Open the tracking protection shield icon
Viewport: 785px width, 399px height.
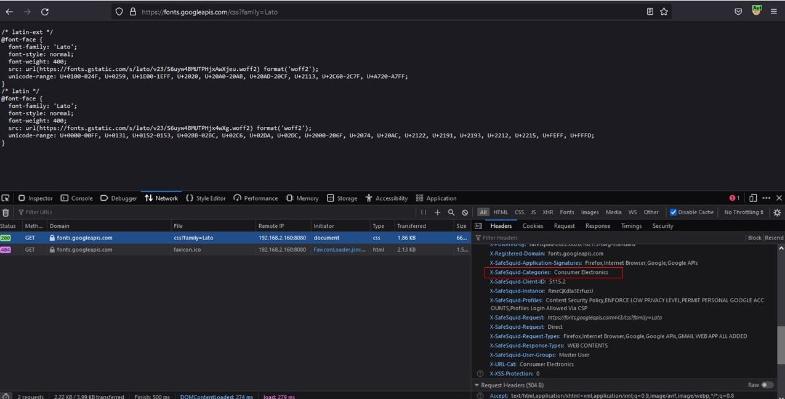[x=119, y=12]
